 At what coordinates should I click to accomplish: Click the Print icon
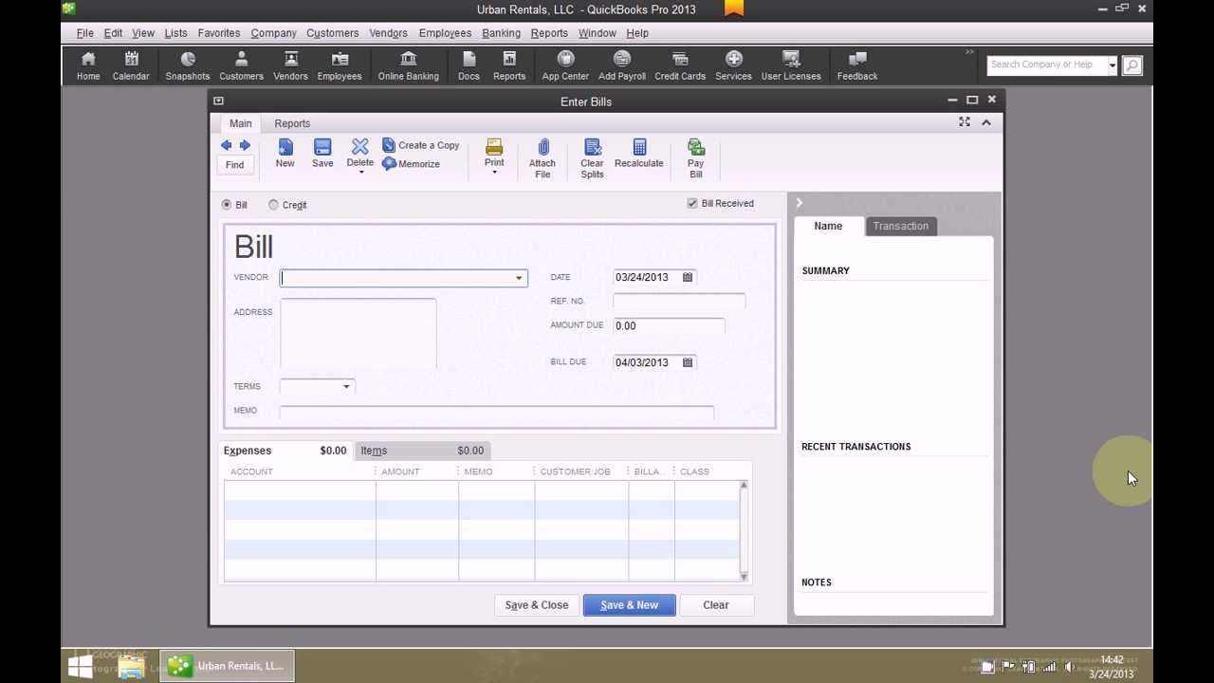494,152
